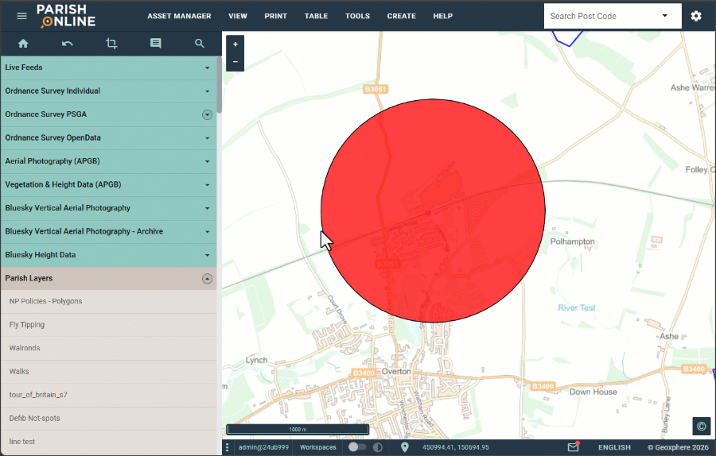Open the Search Post Code dropdown
This screenshot has height=456, width=716.
[664, 16]
